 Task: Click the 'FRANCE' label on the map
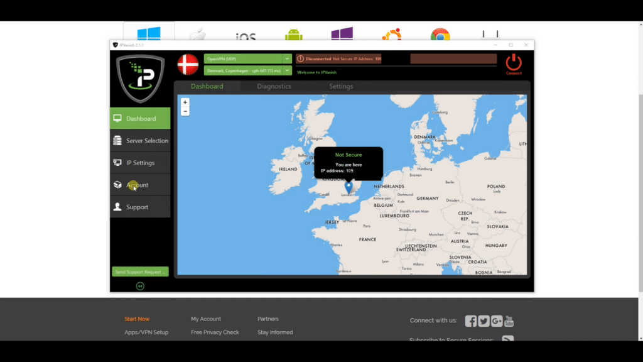367,239
